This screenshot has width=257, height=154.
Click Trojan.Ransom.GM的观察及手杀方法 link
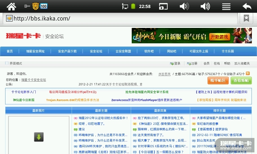coord(73,100)
